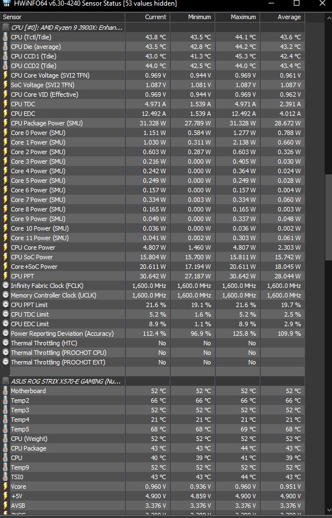Image resolution: width=332 pixels, height=518 pixels.
Task: Click lightning icon beside CPU Package Power (SMU)
Action: 5,123
